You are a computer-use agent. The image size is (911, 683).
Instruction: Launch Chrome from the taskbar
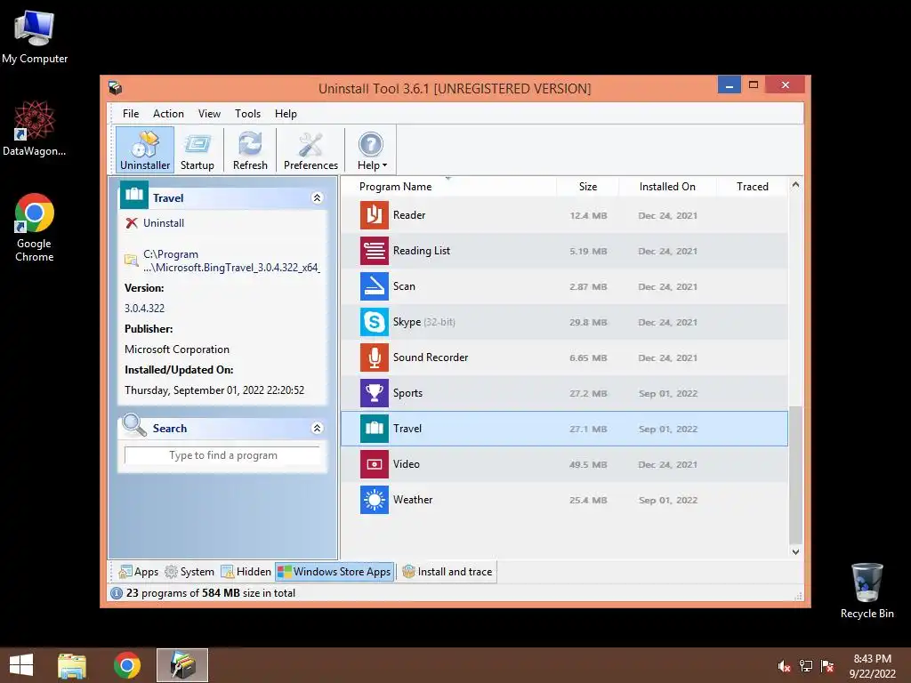click(x=127, y=665)
